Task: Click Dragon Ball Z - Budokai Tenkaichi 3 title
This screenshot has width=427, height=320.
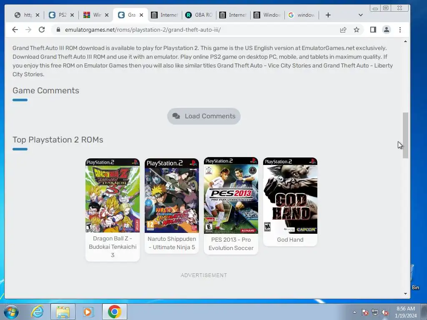Action: coord(113,247)
